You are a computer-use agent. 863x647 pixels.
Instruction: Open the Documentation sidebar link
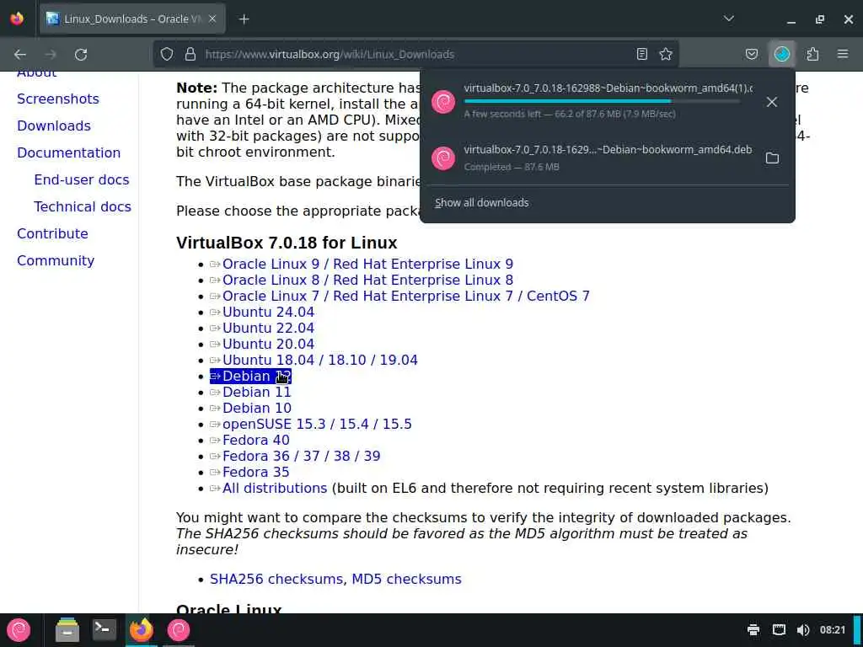click(69, 153)
